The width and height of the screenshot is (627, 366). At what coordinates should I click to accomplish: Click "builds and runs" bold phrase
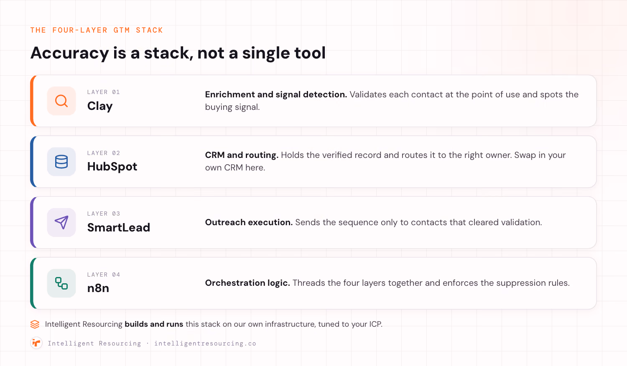[154, 324]
